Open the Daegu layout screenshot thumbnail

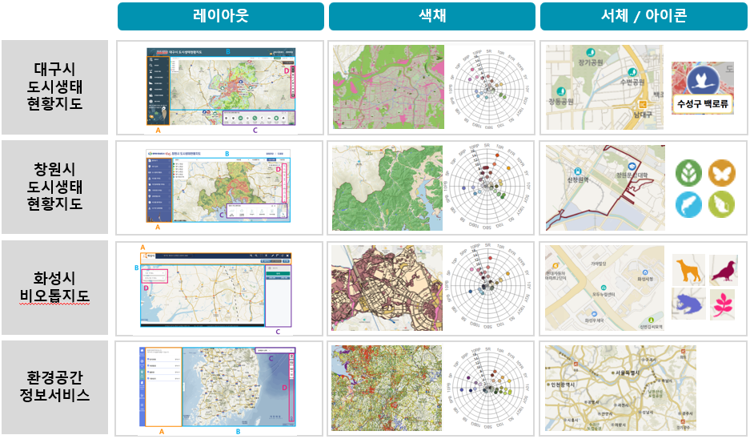point(220,87)
